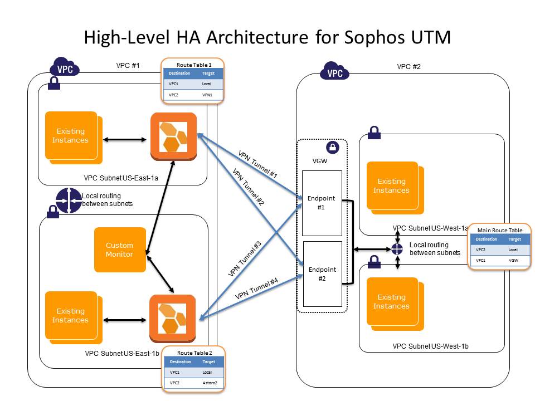Click the router icon in VPC #1

pyautogui.click(x=69, y=200)
